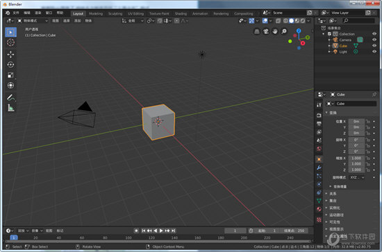Select the Scale tool
Image resolution: width=382 pixels, height=252 pixels.
[x=10, y=75]
